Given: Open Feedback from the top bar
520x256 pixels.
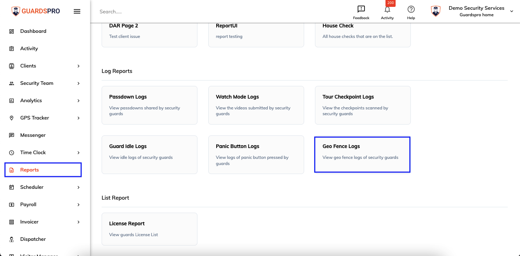Looking at the screenshot, I should point(361,12).
